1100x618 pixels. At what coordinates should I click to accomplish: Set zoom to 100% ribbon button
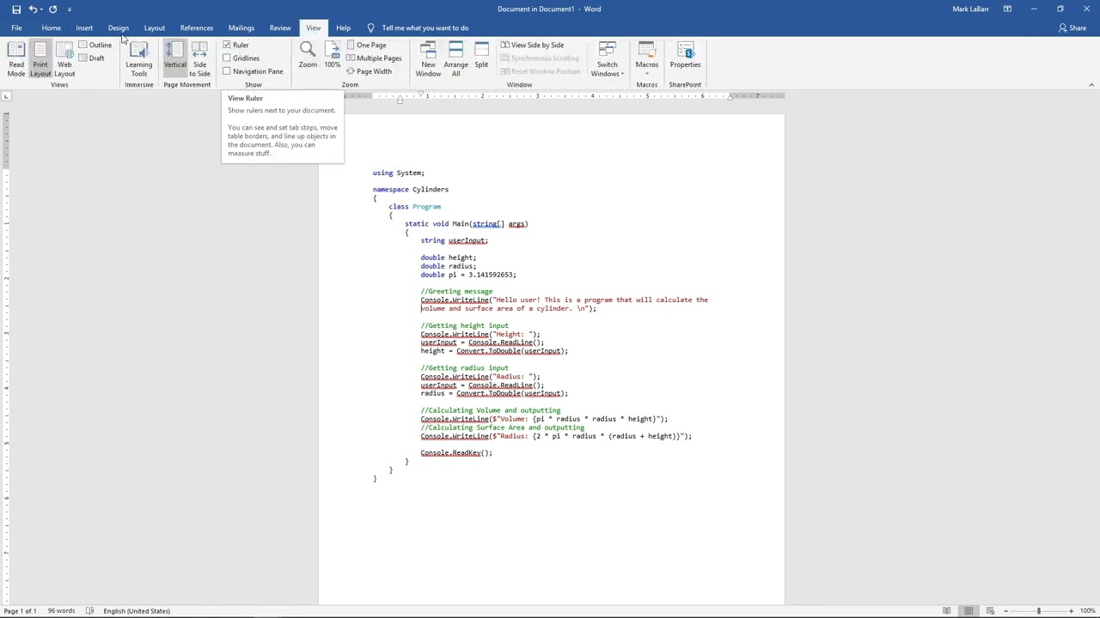(332, 56)
